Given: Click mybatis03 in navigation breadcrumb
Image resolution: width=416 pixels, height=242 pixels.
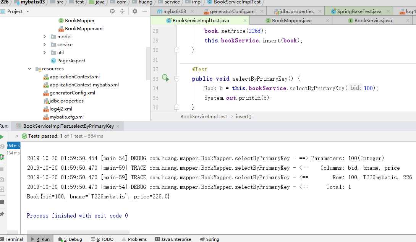Looking at the screenshot, I should pyautogui.click(x=30, y=2).
